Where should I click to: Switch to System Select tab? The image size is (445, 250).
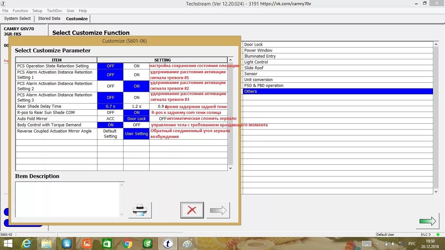pos(18,19)
